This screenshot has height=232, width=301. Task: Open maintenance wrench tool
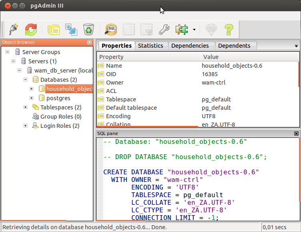164,29
